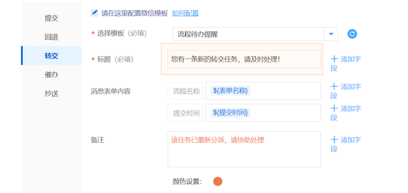Click the title input with 转交任务 text
The image size is (408, 193).
244,59
